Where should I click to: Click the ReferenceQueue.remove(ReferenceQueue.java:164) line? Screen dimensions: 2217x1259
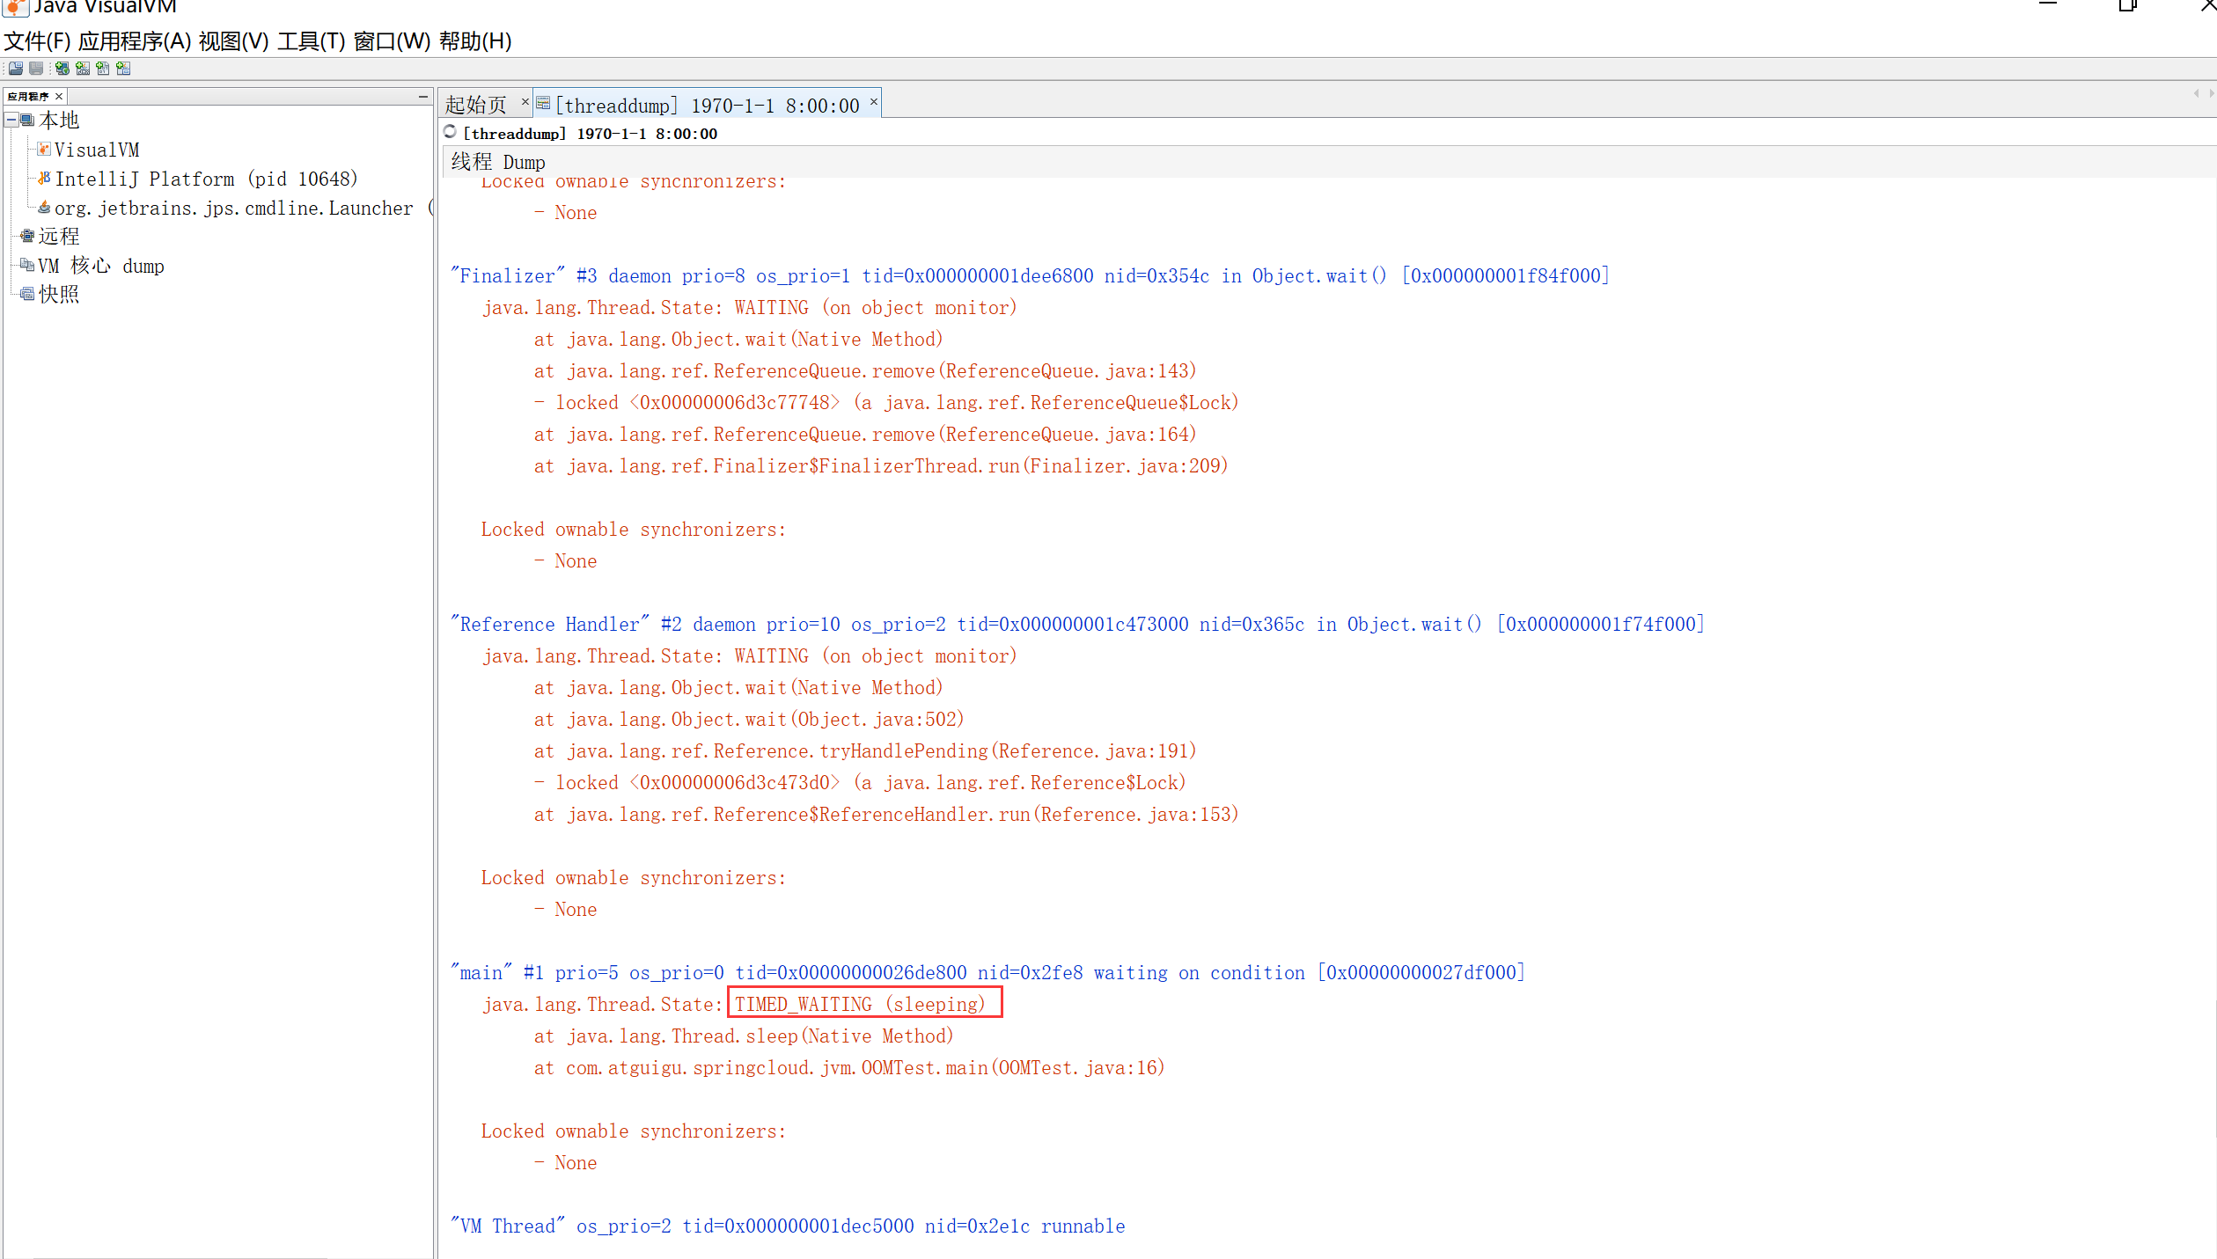tap(865, 434)
